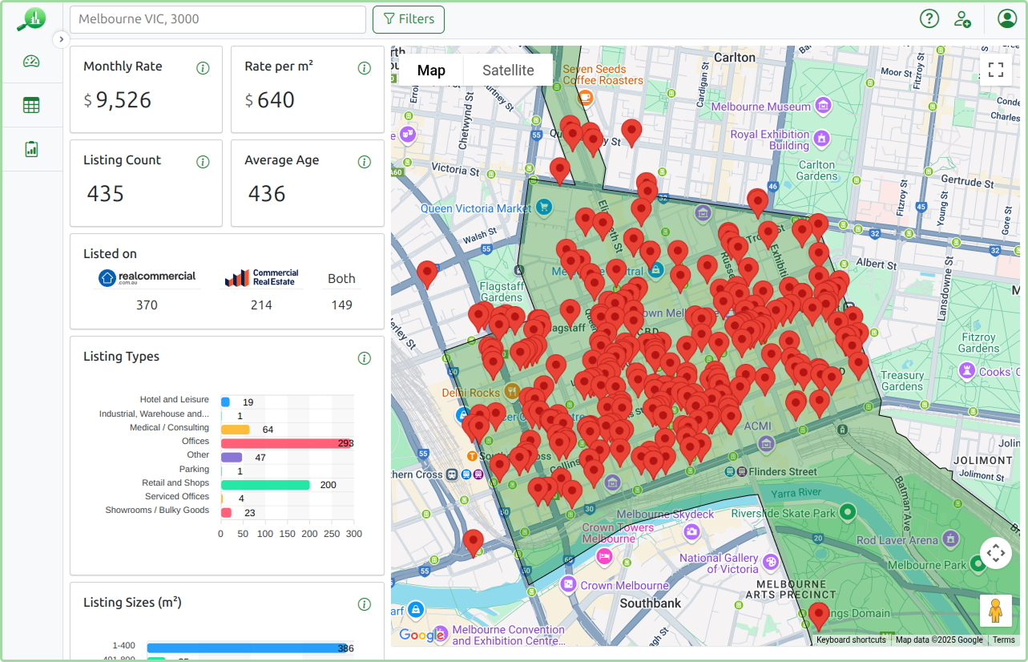
Task: Open the Filters panel
Action: (x=408, y=18)
